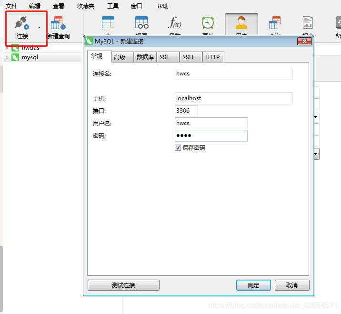This screenshot has width=341, height=314.
Task: Click the 用户名 input field
Action: tap(211, 123)
